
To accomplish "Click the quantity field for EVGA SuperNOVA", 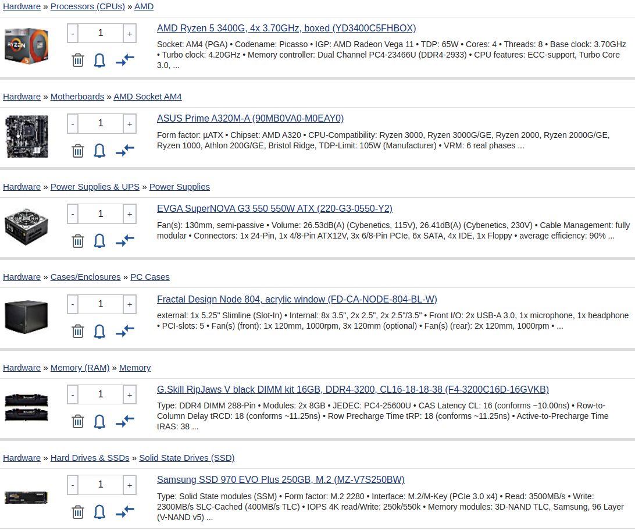I will pyautogui.click(x=101, y=214).
